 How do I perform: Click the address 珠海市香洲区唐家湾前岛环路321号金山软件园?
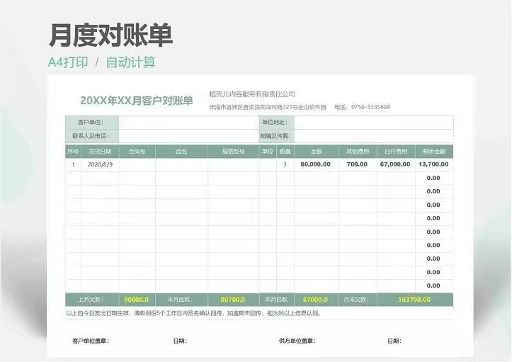point(268,107)
